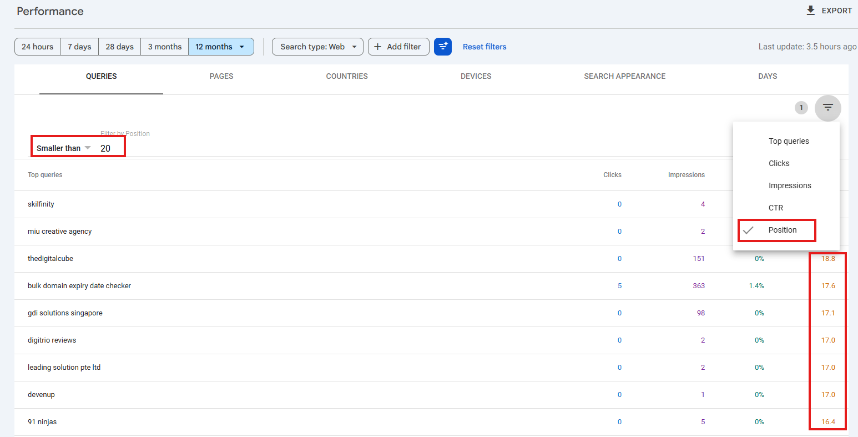Image resolution: width=858 pixels, height=437 pixels.
Task: Click the table filter rows icon
Action: point(827,108)
